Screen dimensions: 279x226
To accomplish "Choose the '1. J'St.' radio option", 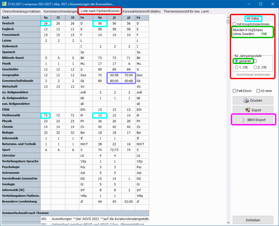I will tap(237, 67).
